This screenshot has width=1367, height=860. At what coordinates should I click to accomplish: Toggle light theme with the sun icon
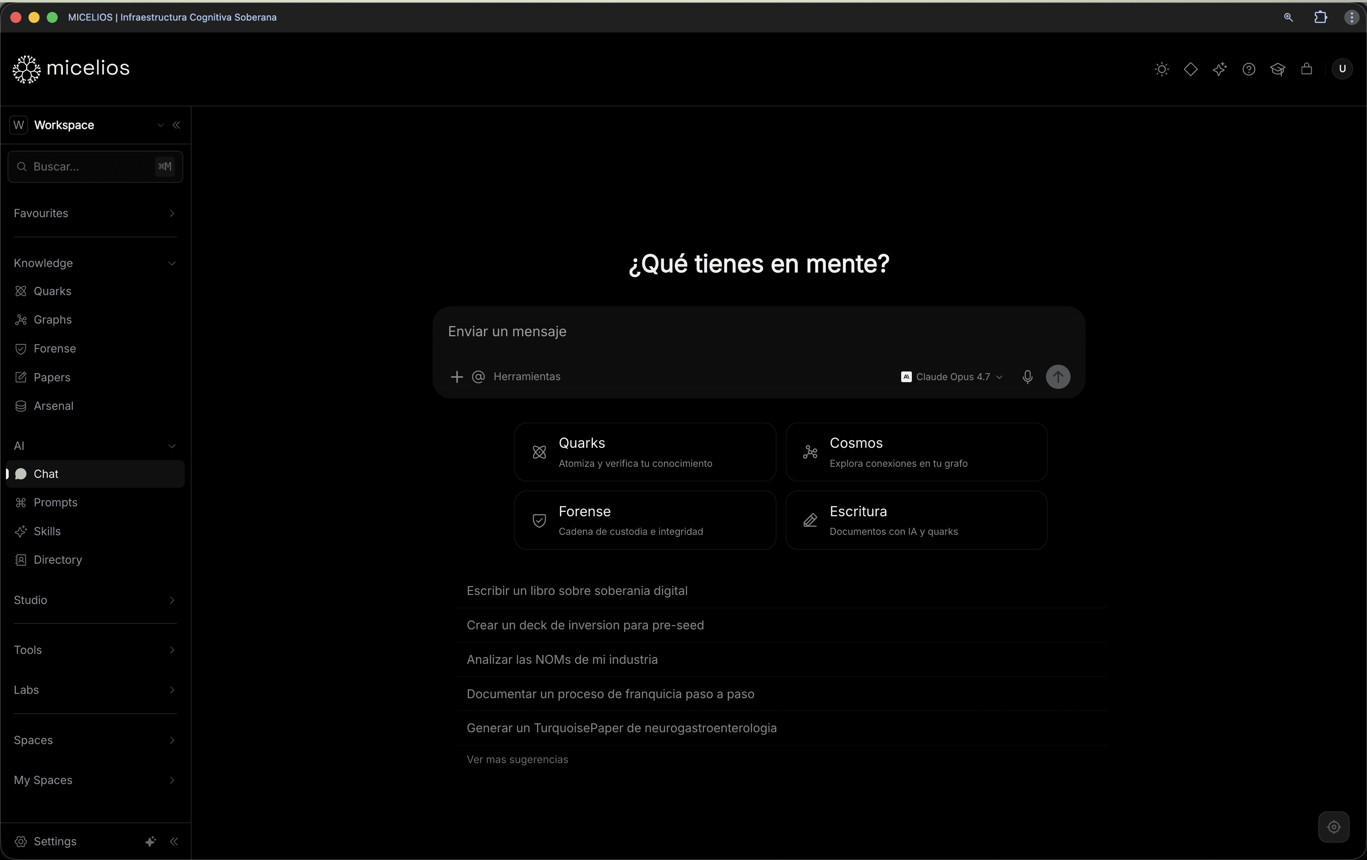click(x=1162, y=69)
